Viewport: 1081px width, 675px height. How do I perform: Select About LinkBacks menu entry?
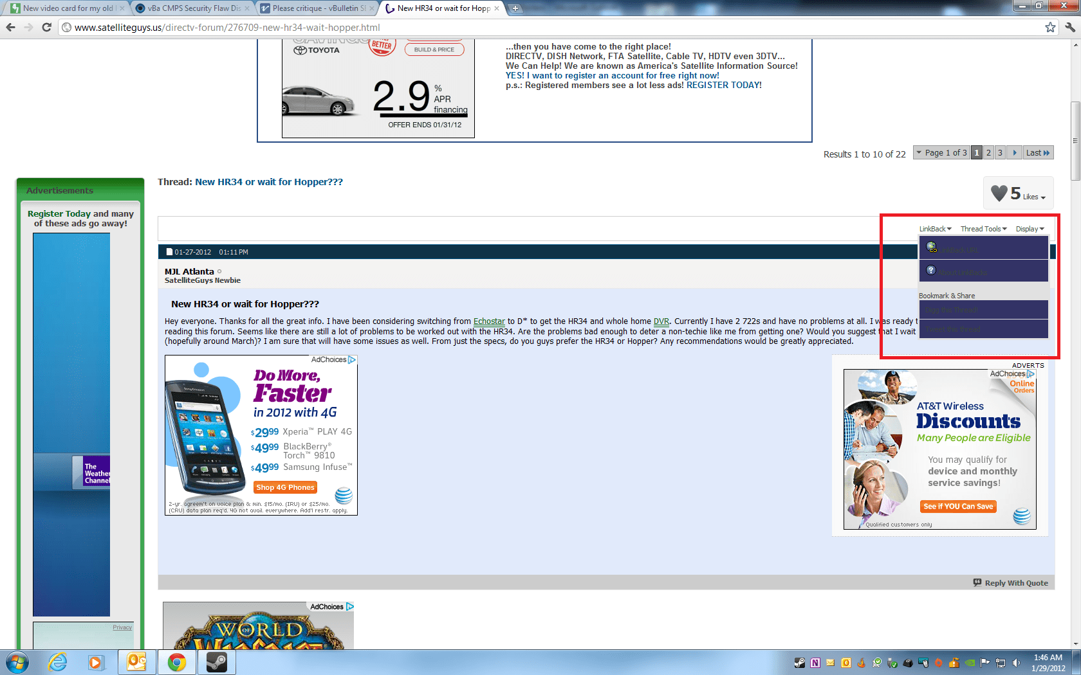point(983,271)
